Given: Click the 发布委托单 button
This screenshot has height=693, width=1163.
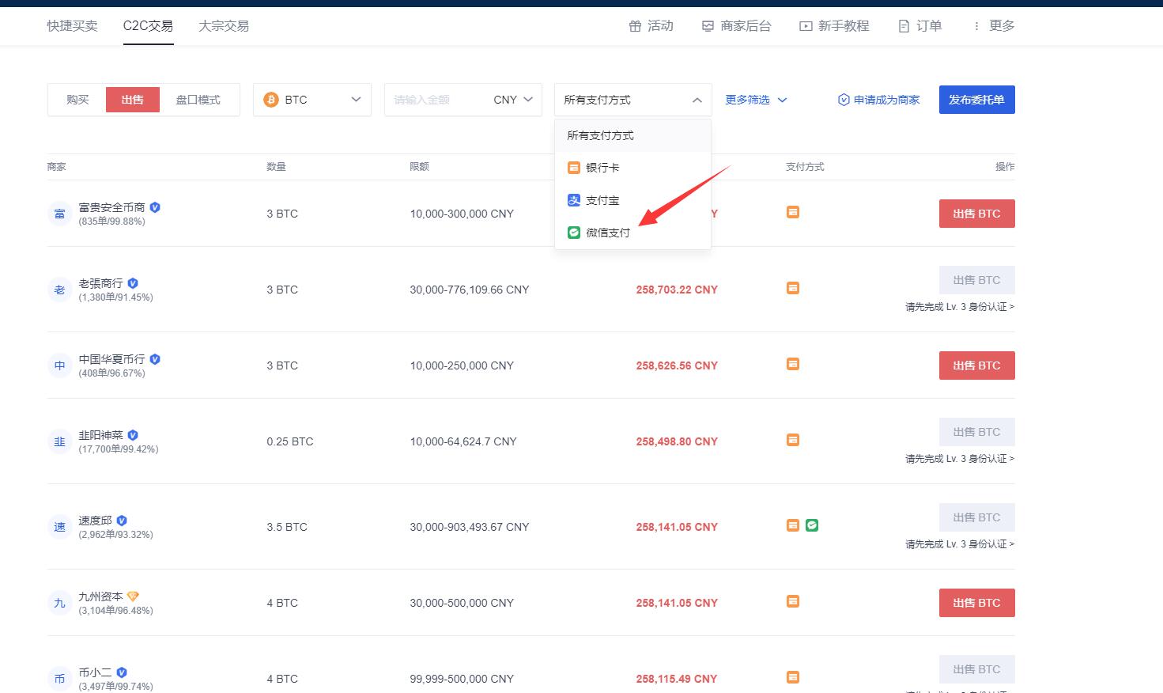Looking at the screenshot, I should pos(976,99).
